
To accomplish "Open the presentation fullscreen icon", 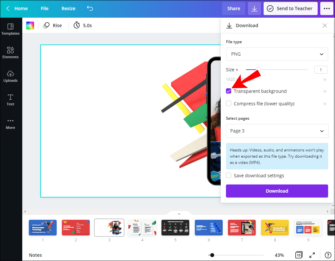I will point(312,255).
